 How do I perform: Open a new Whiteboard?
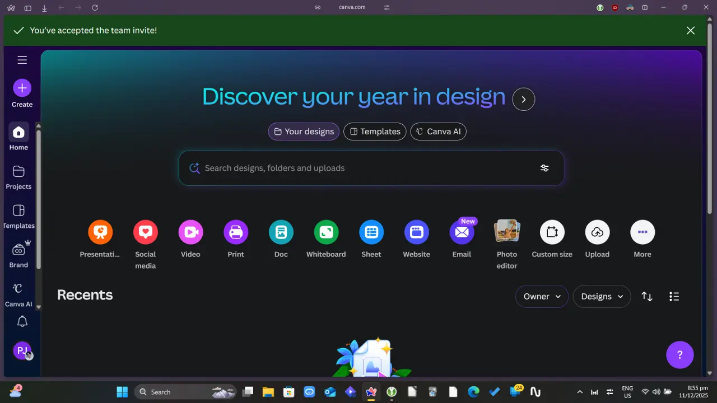[326, 232]
